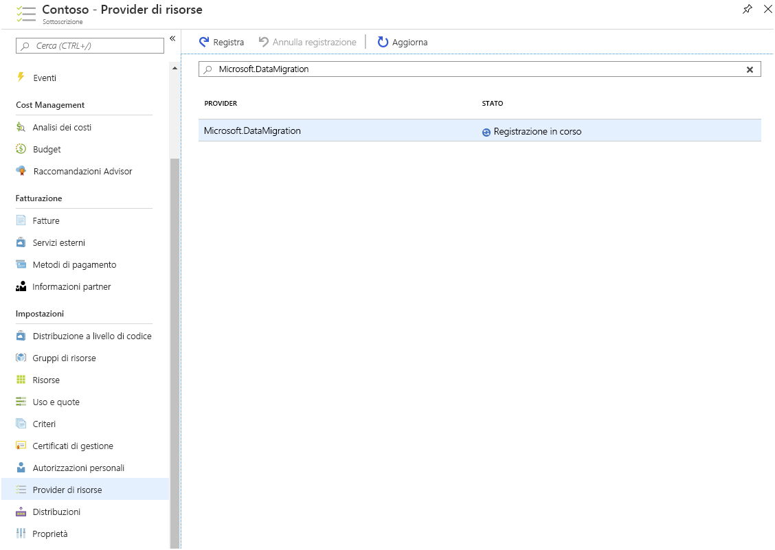Click the sidebar scrollbar thumb
Viewport: 775px width, 550px height.
click(x=175, y=354)
